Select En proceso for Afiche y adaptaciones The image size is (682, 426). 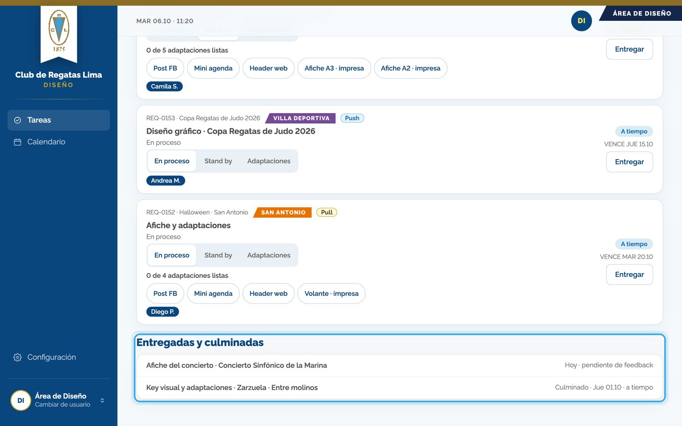[x=172, y=255]
